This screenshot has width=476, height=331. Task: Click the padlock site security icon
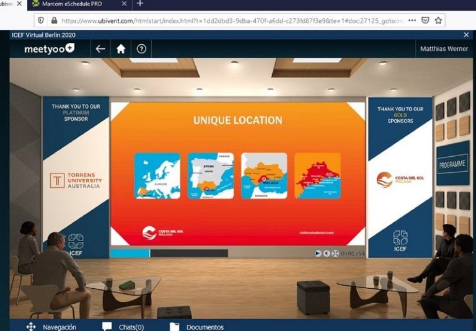(55, 20)
